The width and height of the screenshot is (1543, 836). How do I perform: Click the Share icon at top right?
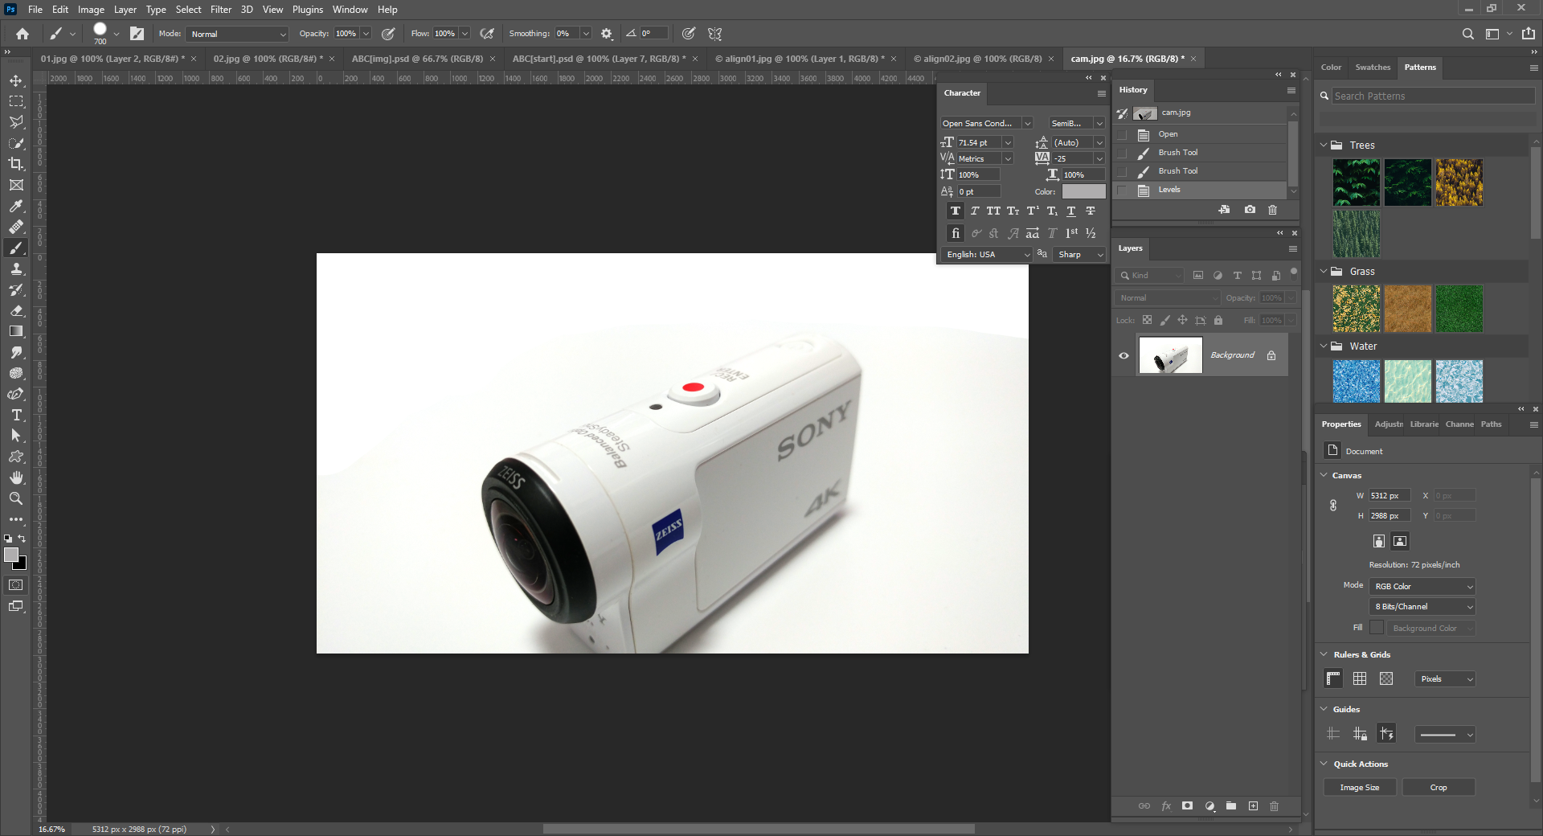click(1529, 34)
